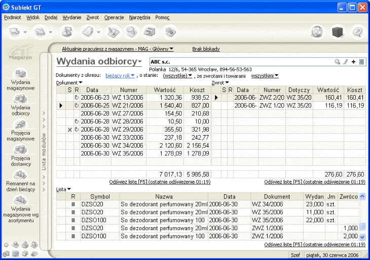
Task: Open the help question bubble icon
Action: coord(358,32)
